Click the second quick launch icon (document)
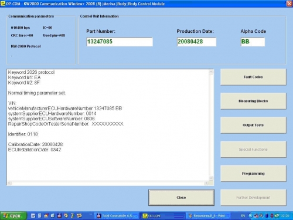The width and height of the screenshot is (293, 220). click(x=40, y=216)
